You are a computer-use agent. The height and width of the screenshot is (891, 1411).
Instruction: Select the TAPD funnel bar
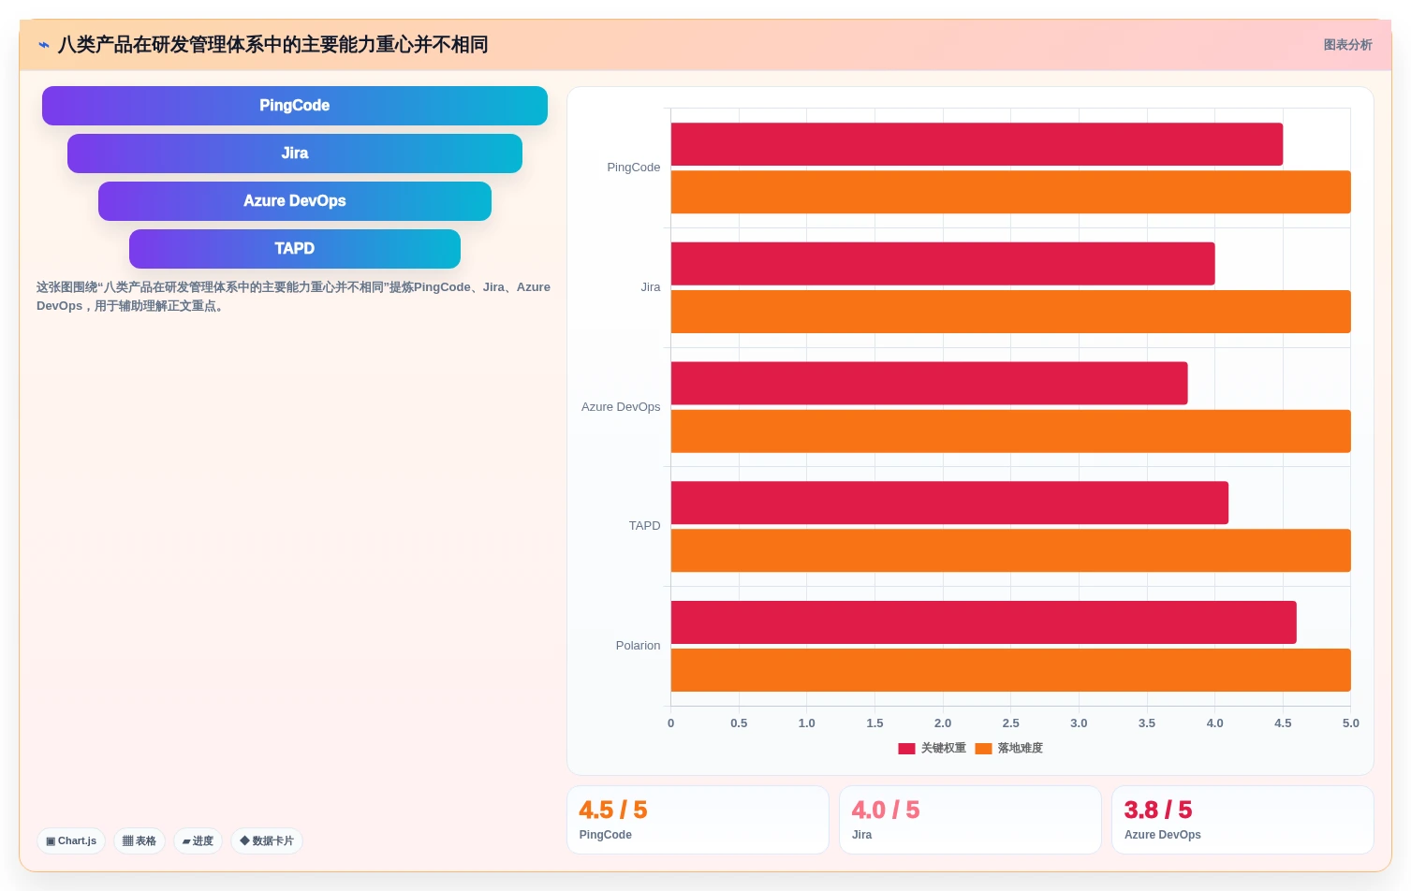point(295,249)
